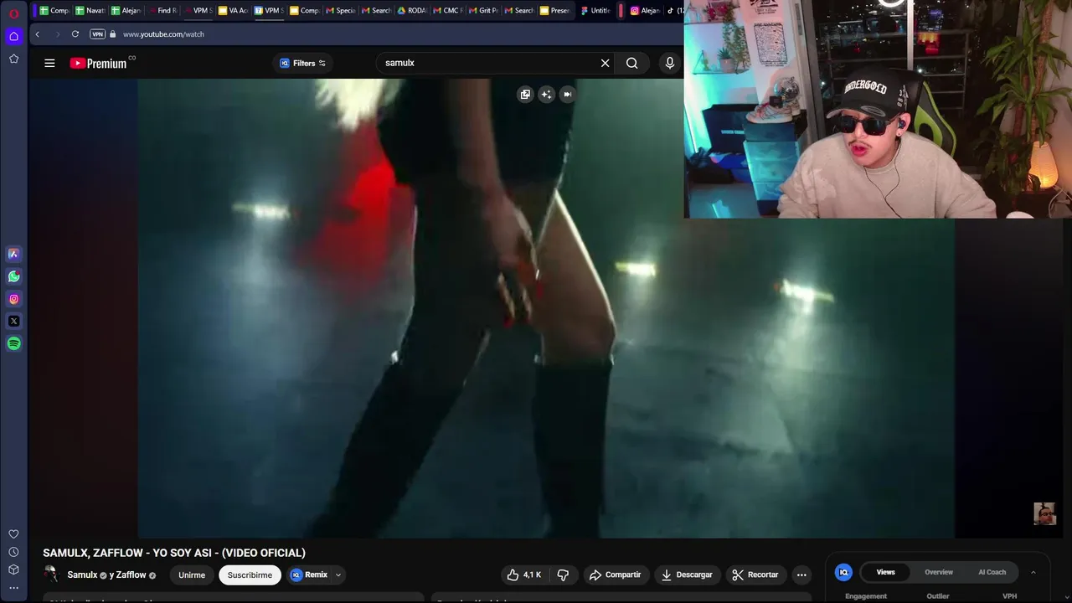Open the sidebar heart (pinboards) icon
This screenshot has height=603, width=1072.
click(14, 534)
